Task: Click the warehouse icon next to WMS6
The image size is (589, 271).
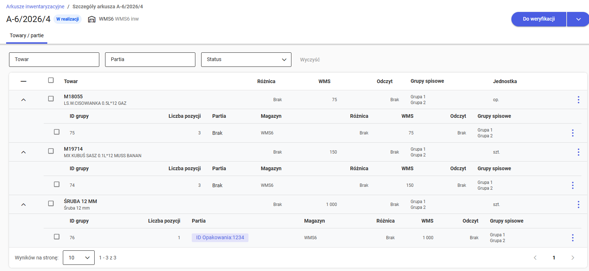Action: click(92, 19)
